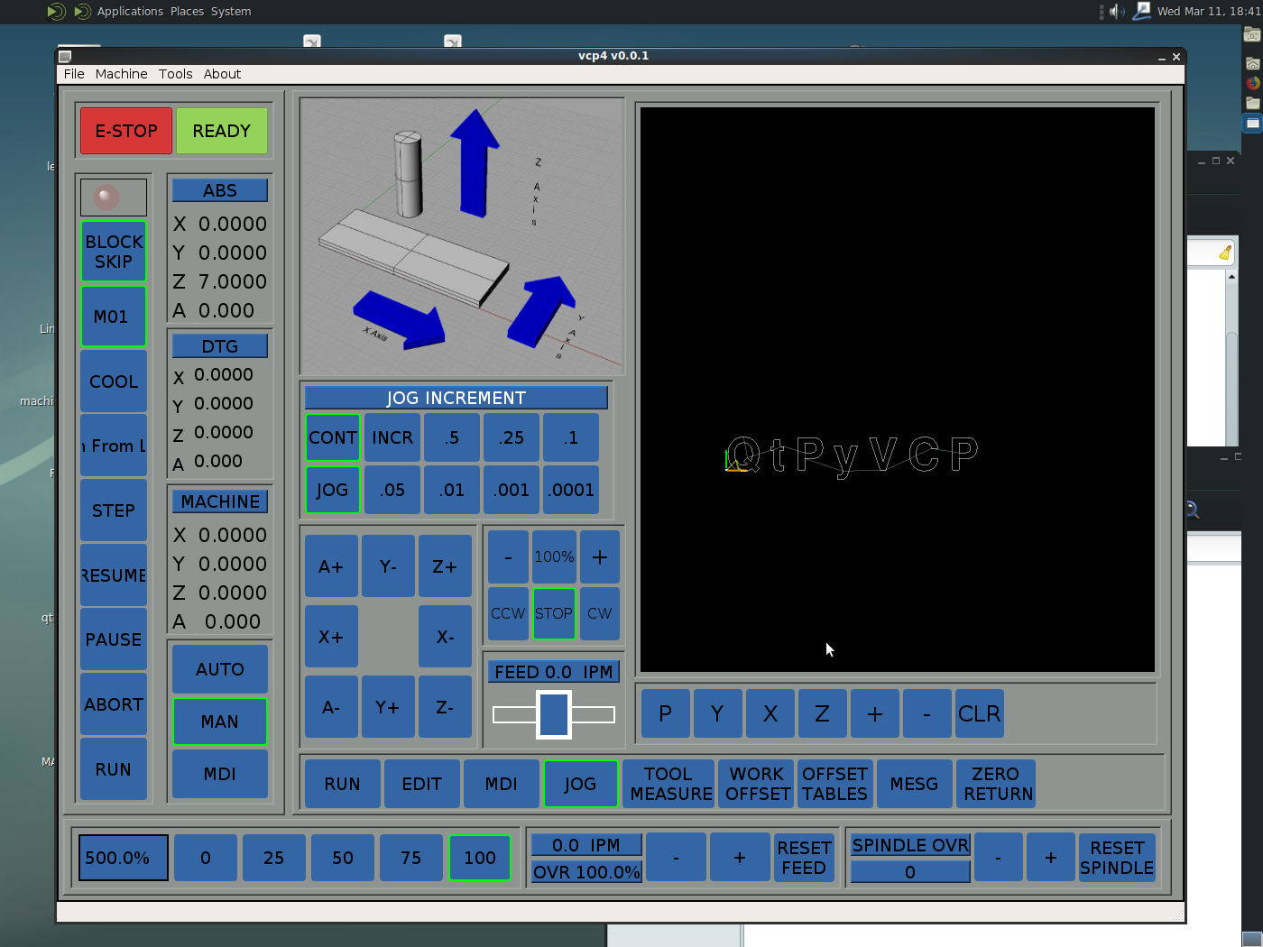This screenshot has width=1263, height=947.
Task: Click the spindle 100% button
Action: coord(554,556)
